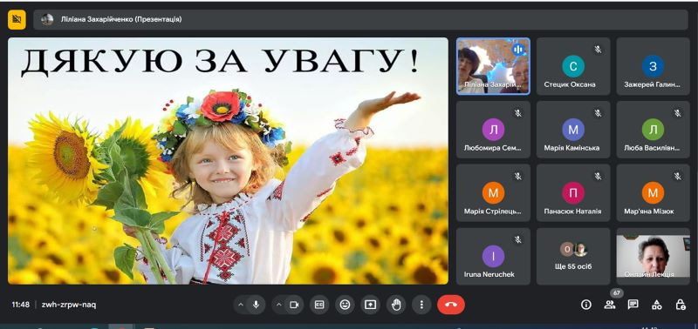This screenshot has height=329, width=698.
Task: Show the participants list with 67 badge
Action: coord(610,305)
